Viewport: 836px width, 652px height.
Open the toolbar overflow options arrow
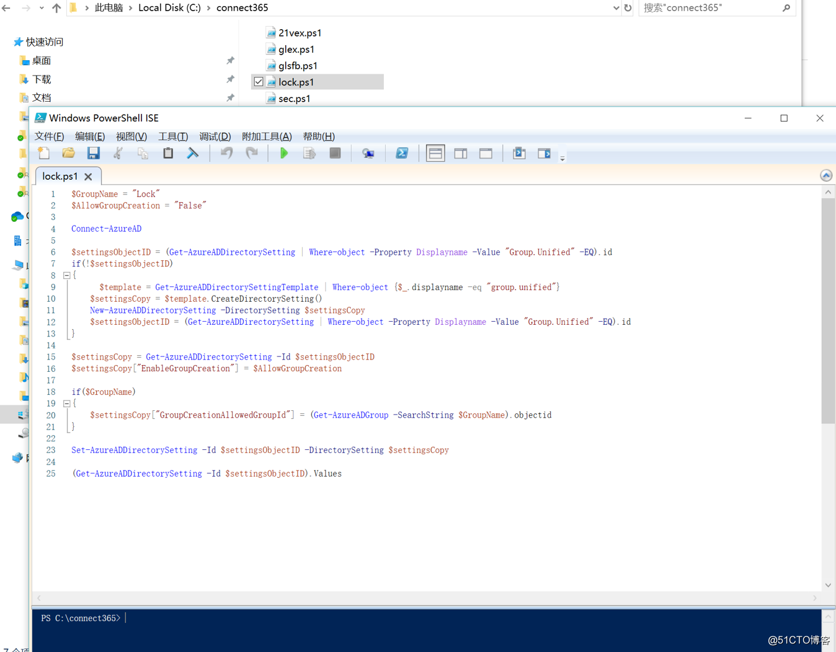[x=563, y=159]
